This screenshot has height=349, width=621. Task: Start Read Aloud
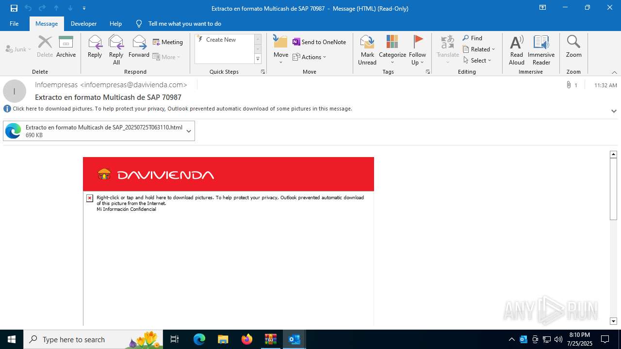click(516, 49)
